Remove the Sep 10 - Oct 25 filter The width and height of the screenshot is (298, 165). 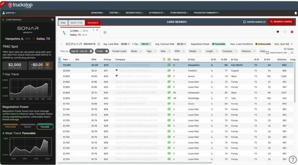point(91,51)
